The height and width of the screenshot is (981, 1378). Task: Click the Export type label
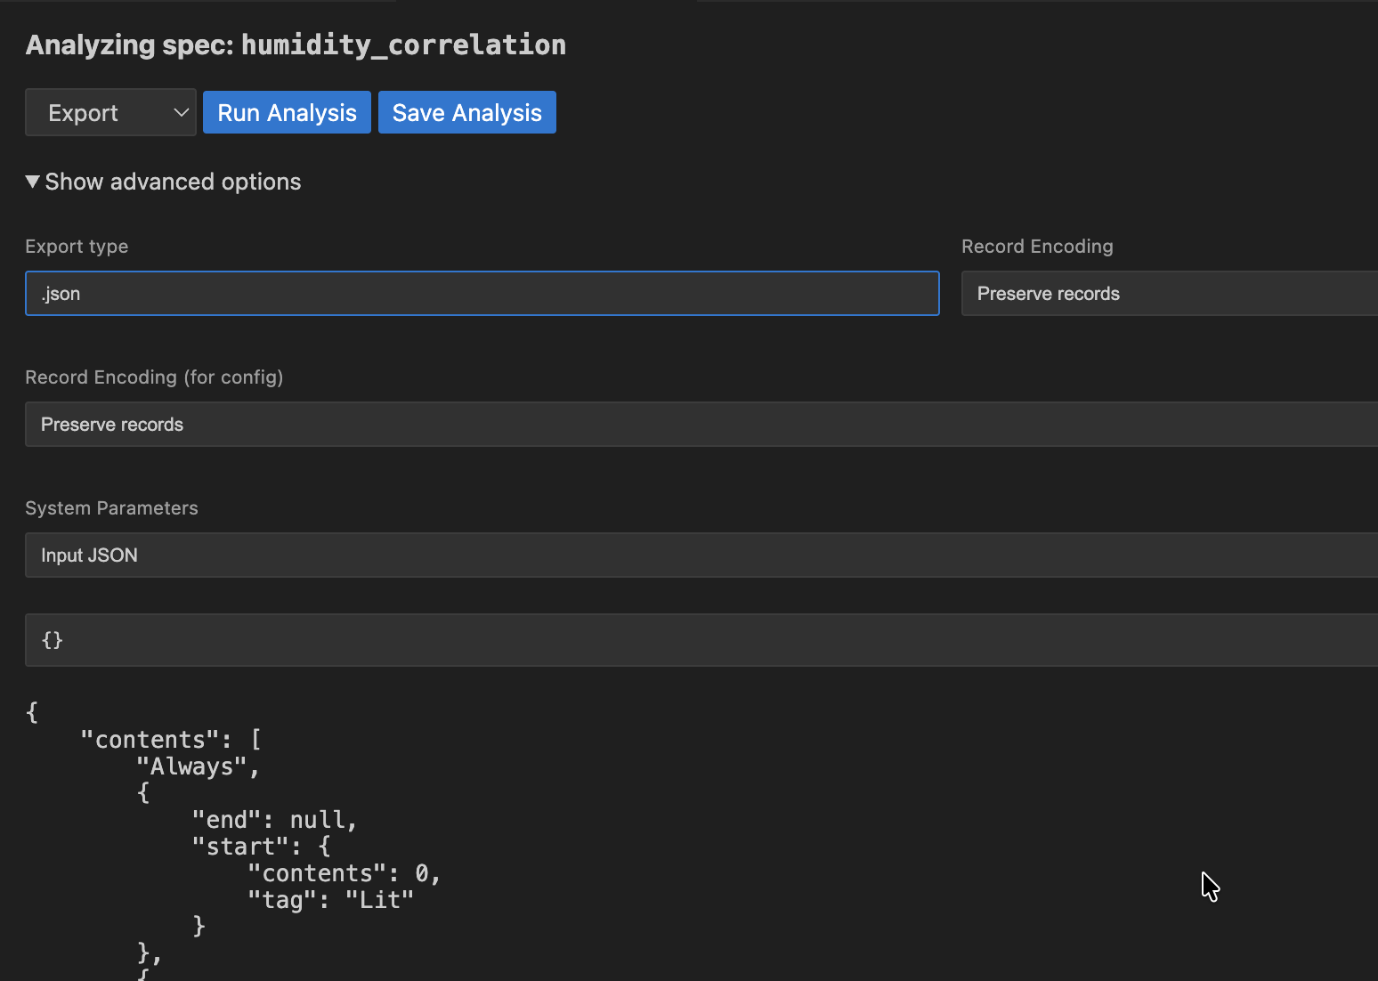tap(77, 247)
